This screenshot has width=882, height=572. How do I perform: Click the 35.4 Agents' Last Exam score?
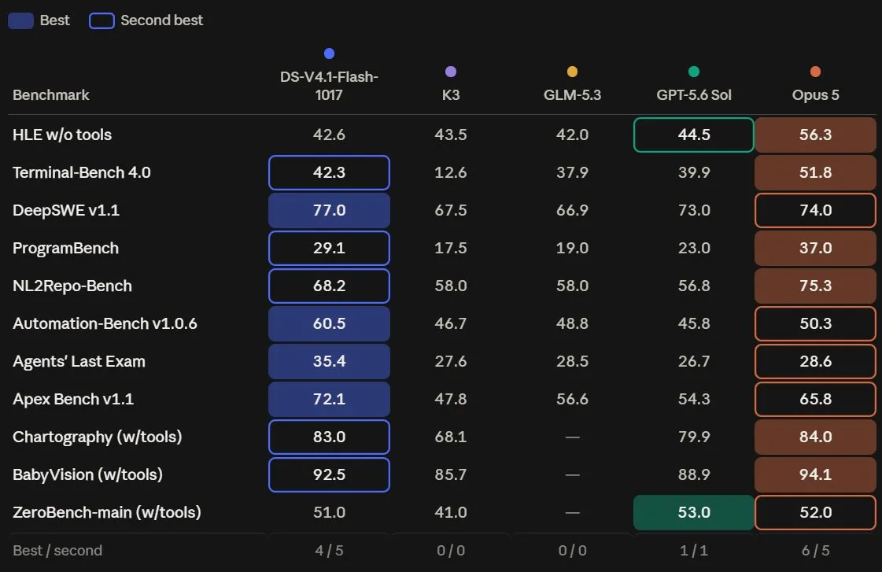329,361
